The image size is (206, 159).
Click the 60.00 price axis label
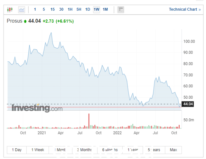click(188, 86)
